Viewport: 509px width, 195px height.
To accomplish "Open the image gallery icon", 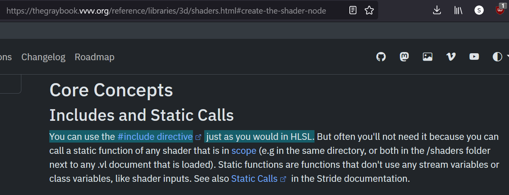I will (427, 57).
